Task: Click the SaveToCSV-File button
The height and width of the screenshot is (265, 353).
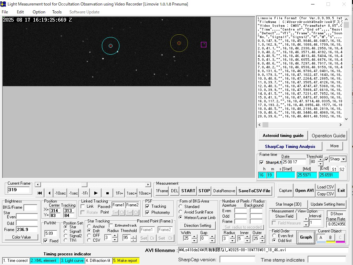Action: coord(254,191)
